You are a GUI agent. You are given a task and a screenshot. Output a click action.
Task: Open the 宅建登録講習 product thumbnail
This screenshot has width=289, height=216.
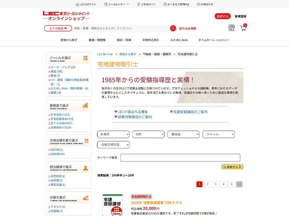(x=113, y=205)
